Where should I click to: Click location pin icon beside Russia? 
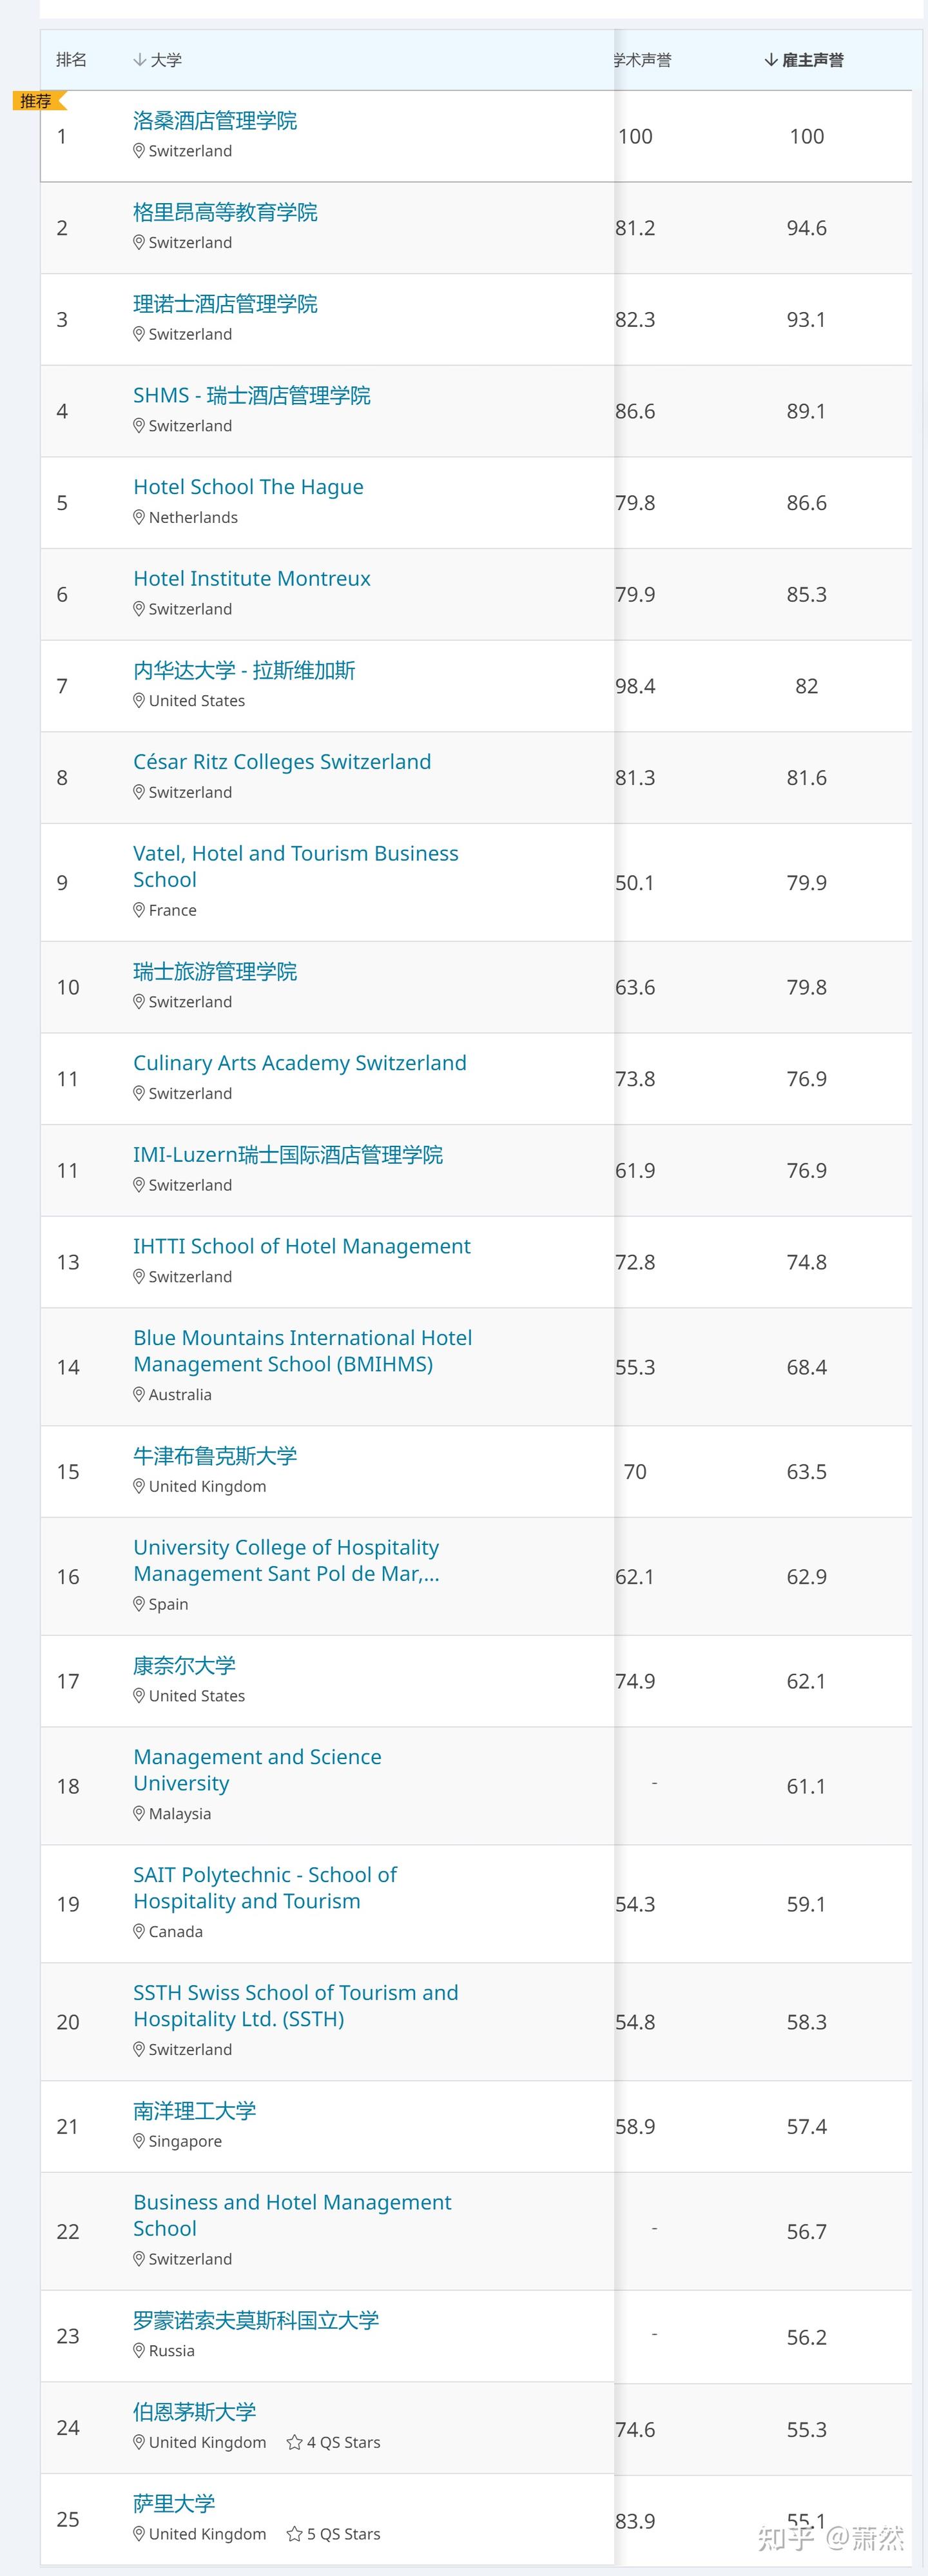pos(139,2350)
